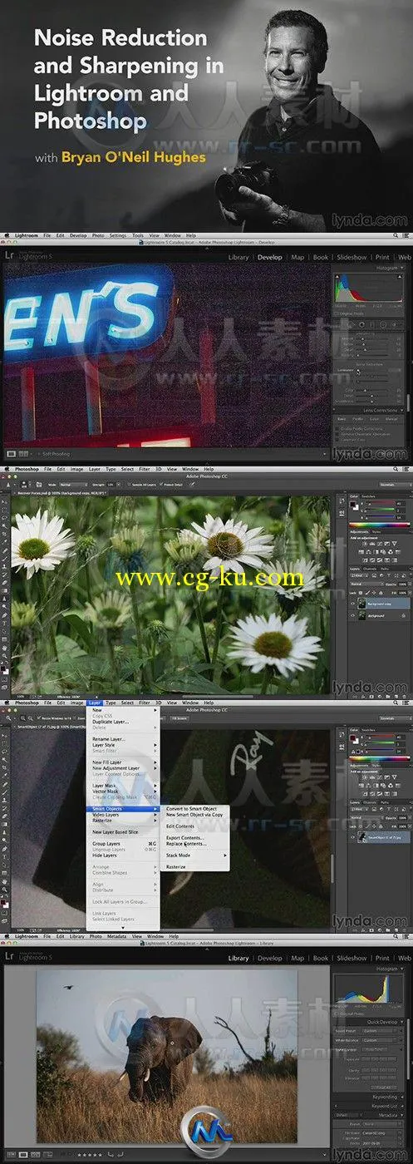Toggle Resize Windows to Fit checkbox
The width and height of the screenshot is (413, 1164).
pos(38,718)
